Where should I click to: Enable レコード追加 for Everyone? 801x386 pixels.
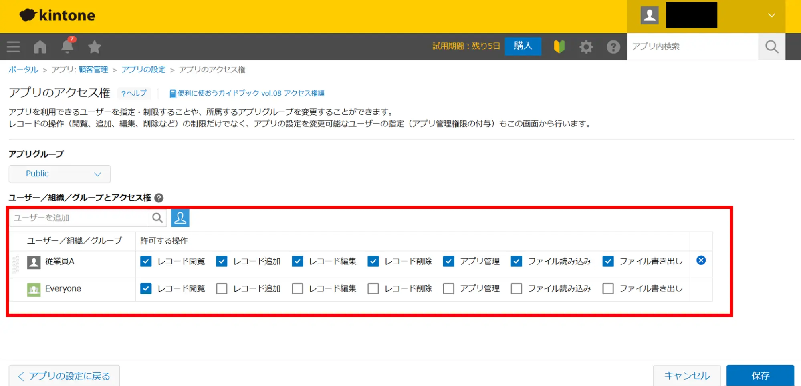222,289
